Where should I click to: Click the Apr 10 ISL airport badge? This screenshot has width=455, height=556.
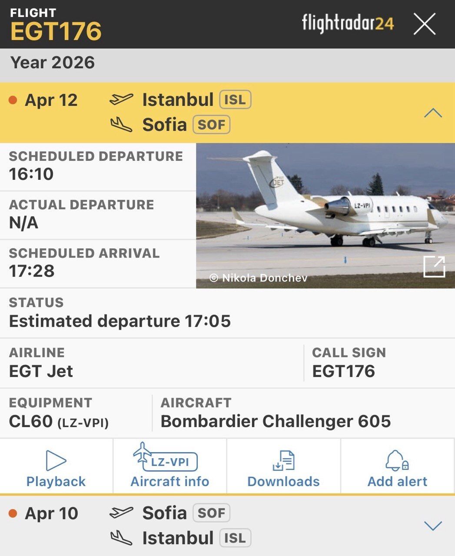(x=235, y=538)
